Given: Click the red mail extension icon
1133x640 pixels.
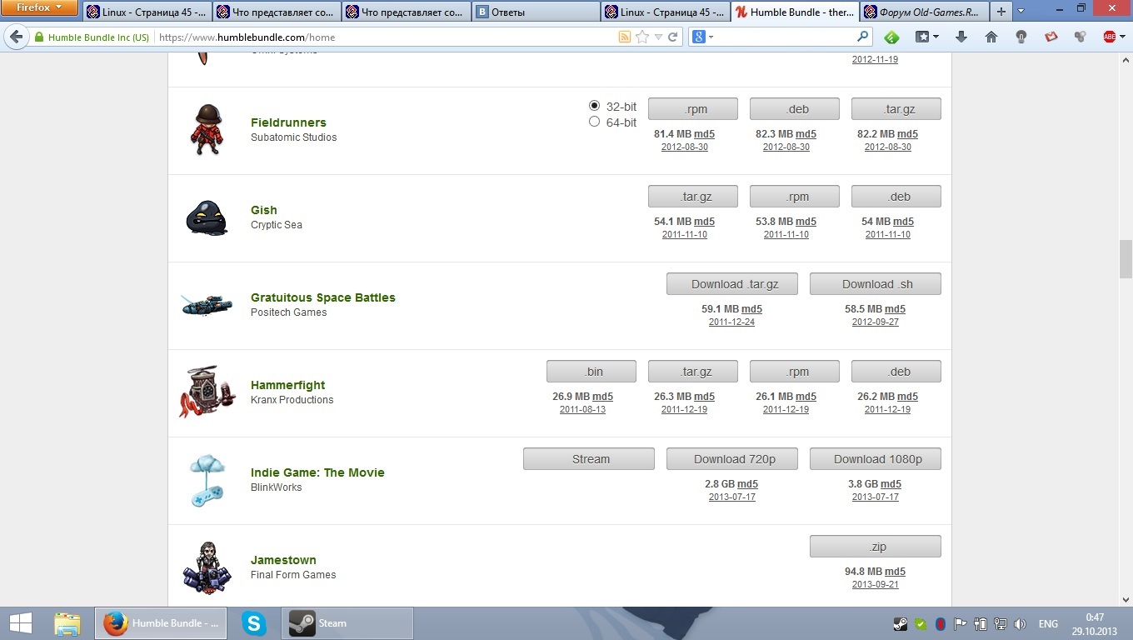Looking at the screenshot, I should (1051, 37).
